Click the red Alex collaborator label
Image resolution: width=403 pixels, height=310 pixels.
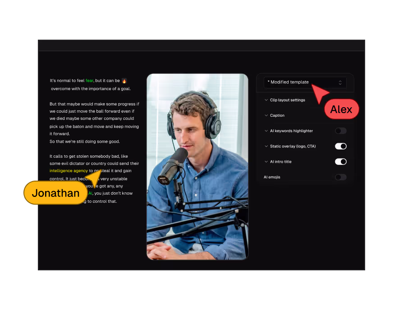(x=341, y=109)
